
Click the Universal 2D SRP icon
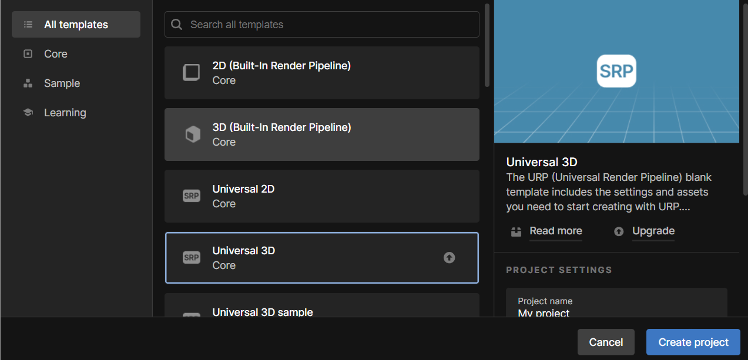click(x=192, y=196)
